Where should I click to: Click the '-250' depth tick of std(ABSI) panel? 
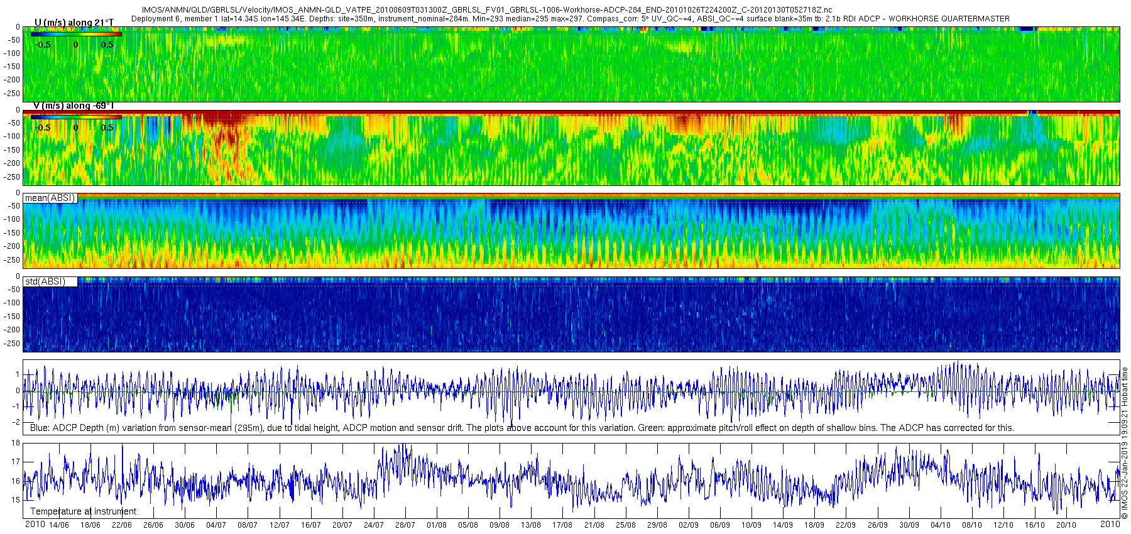click(x=12, y=344)
